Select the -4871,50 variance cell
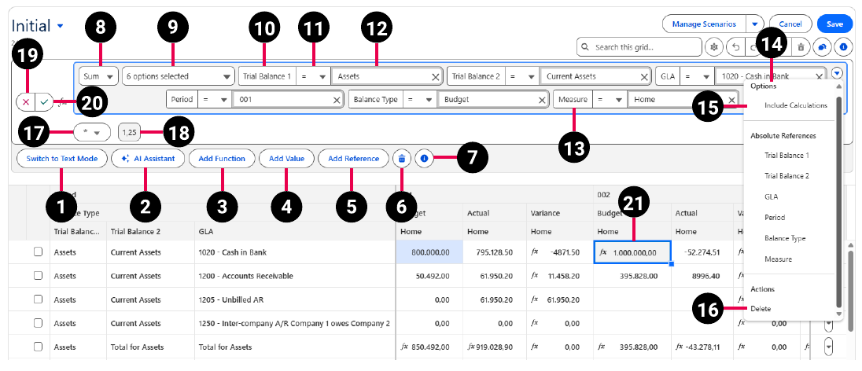Viewport: 862px width, 371px height. tap(559, 252)
